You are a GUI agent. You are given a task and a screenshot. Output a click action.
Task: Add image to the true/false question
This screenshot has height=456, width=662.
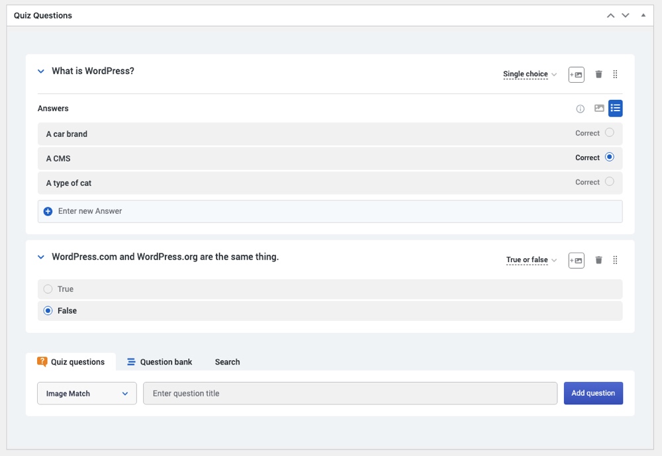pyautogui.click(x=576, y=260)
